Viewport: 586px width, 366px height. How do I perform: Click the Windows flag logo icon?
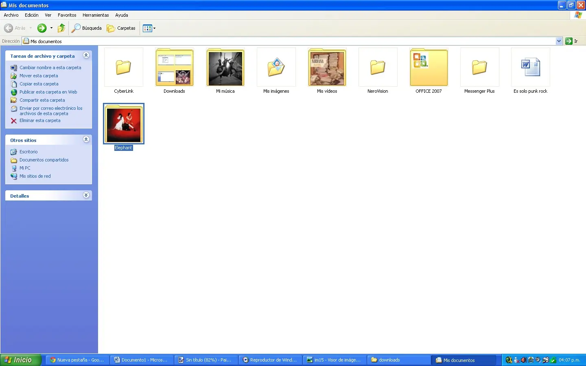(578, 15)
